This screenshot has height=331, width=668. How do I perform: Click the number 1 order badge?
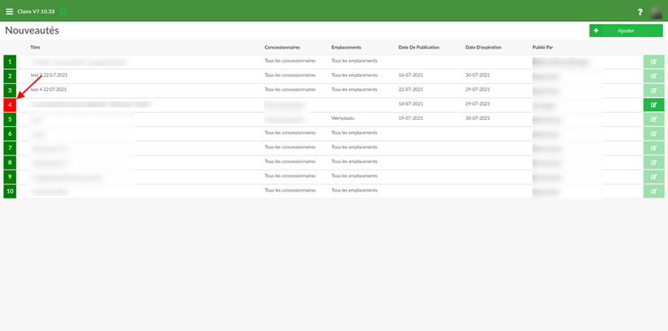(x=10, y=62)
